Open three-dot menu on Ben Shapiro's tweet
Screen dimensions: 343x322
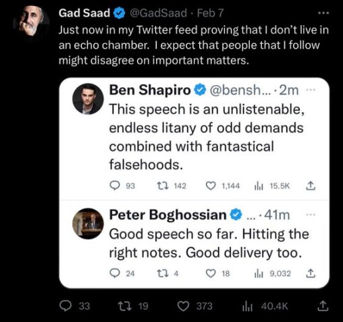click(x=311, y=90)
